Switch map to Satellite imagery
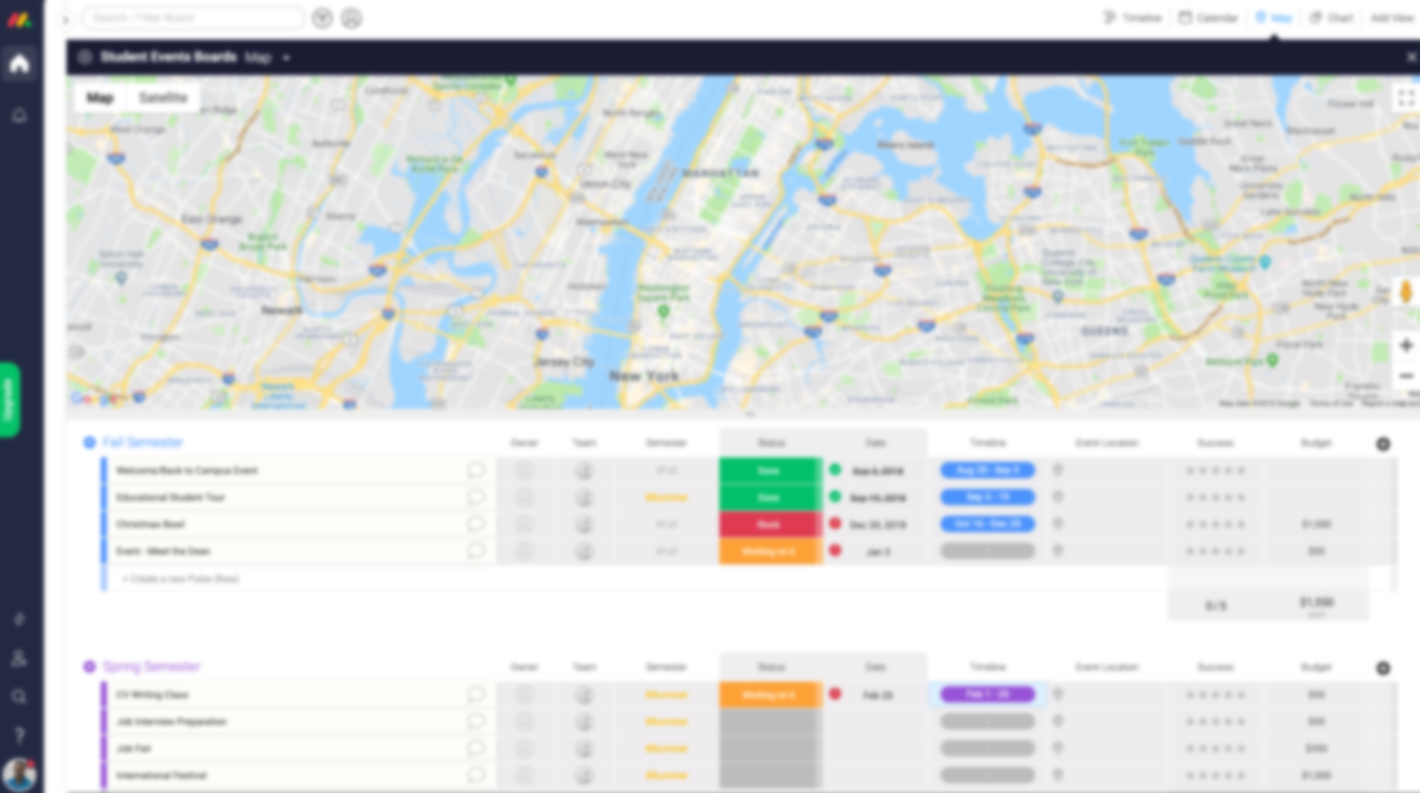 pos(163,98)
